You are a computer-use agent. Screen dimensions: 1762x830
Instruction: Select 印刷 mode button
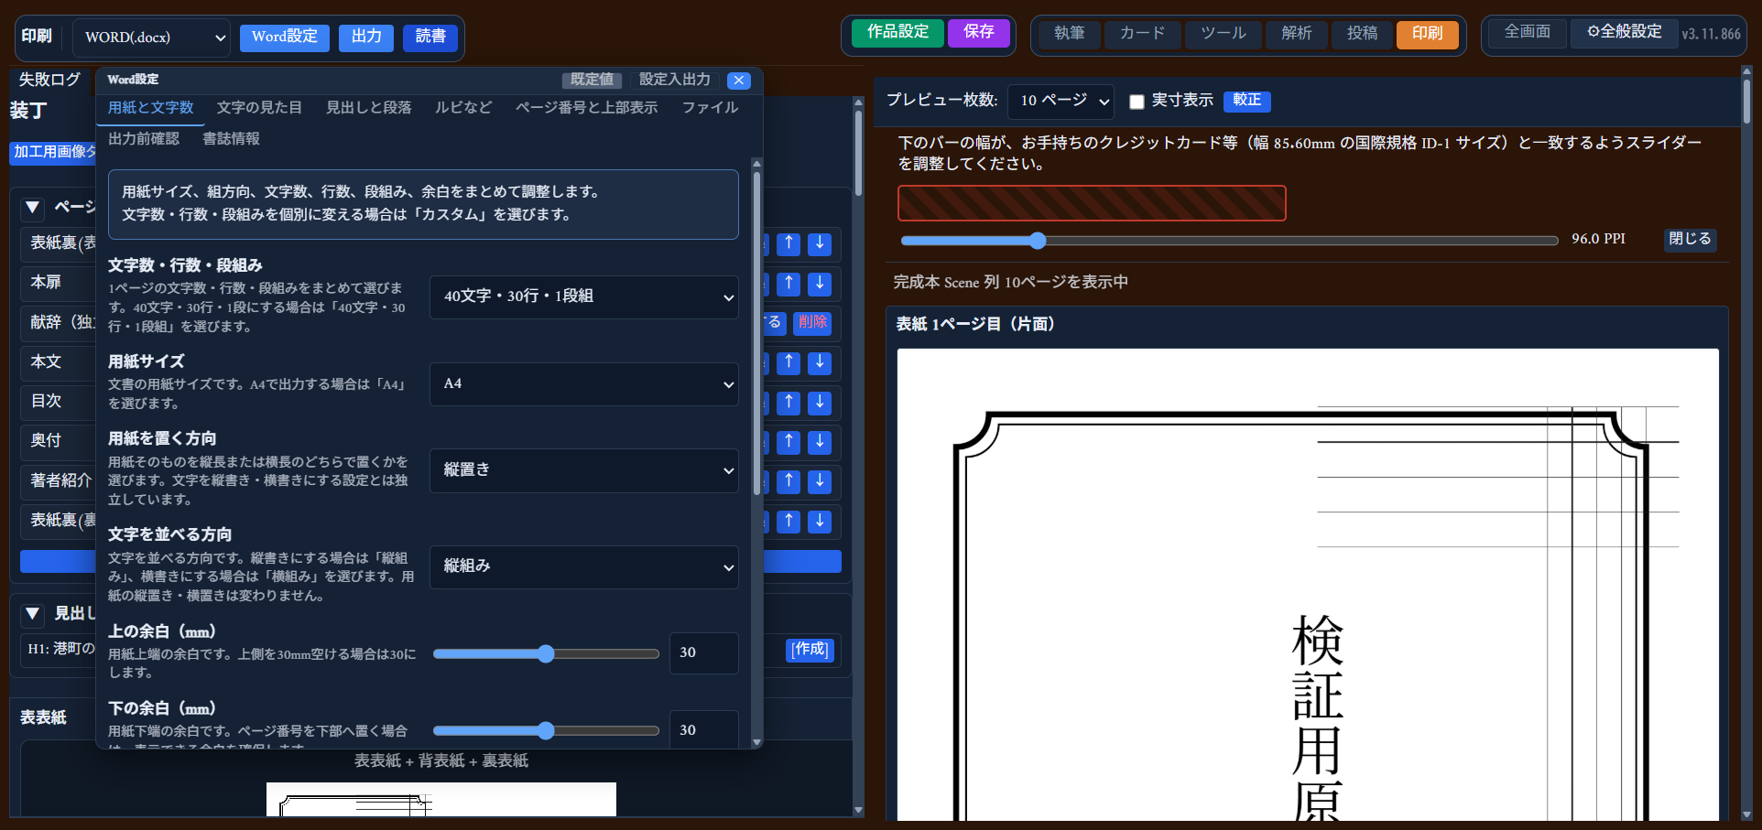(1427, 34)
